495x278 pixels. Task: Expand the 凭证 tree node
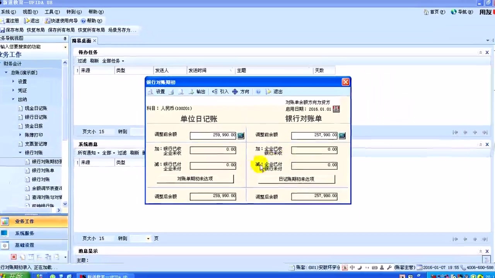pyautogui.click(x=13, y=90)
